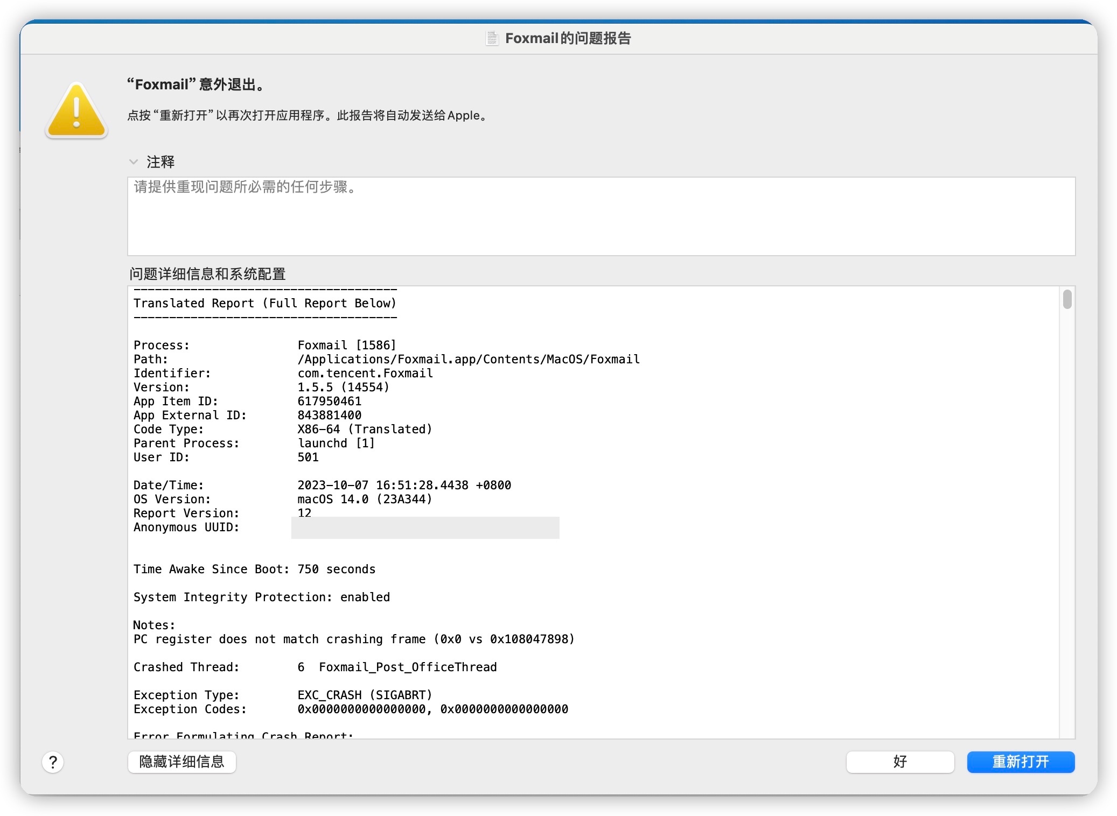Click the Version 1.5.5 (14554) line
The height and width of the screenshot is (816, 1117).
[343, 387]
